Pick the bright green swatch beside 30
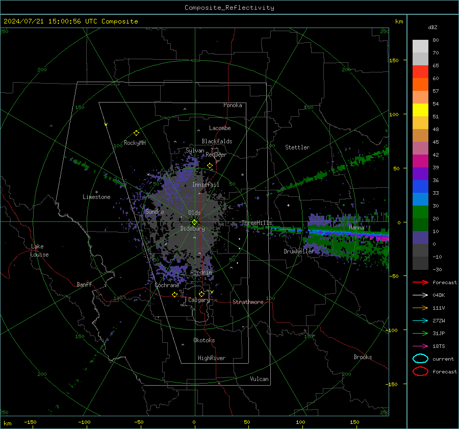This screenshot has width=459, height=429. [420, 212]
